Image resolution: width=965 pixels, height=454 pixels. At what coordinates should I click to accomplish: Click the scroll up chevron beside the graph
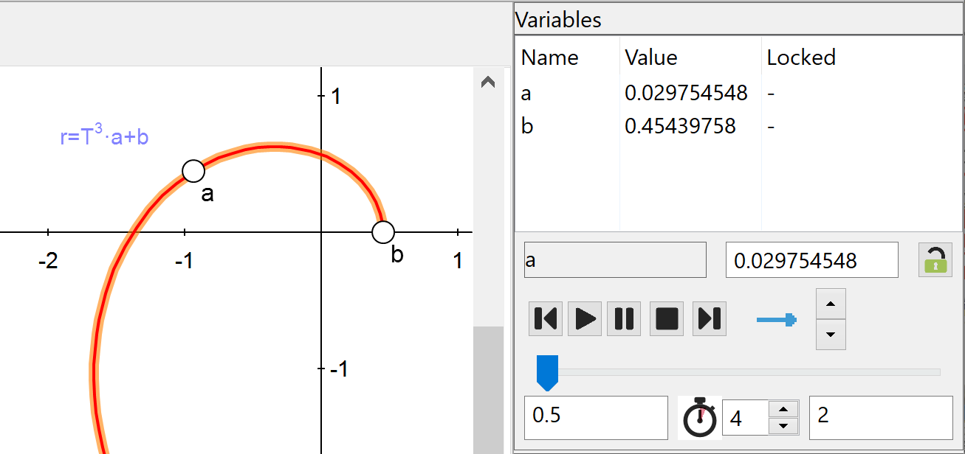pos(487,83)
